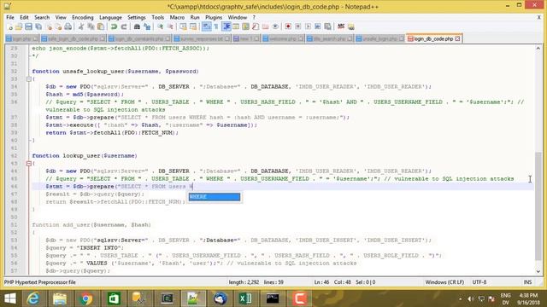
Task: Close the login_db_code.php tab with its red X
Action: click(457, 38)
